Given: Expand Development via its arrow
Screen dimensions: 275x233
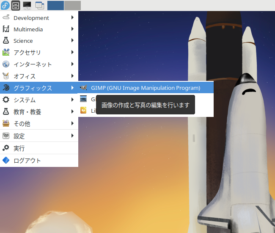Looking at the screenshot, I should click(x=72, y=17).
